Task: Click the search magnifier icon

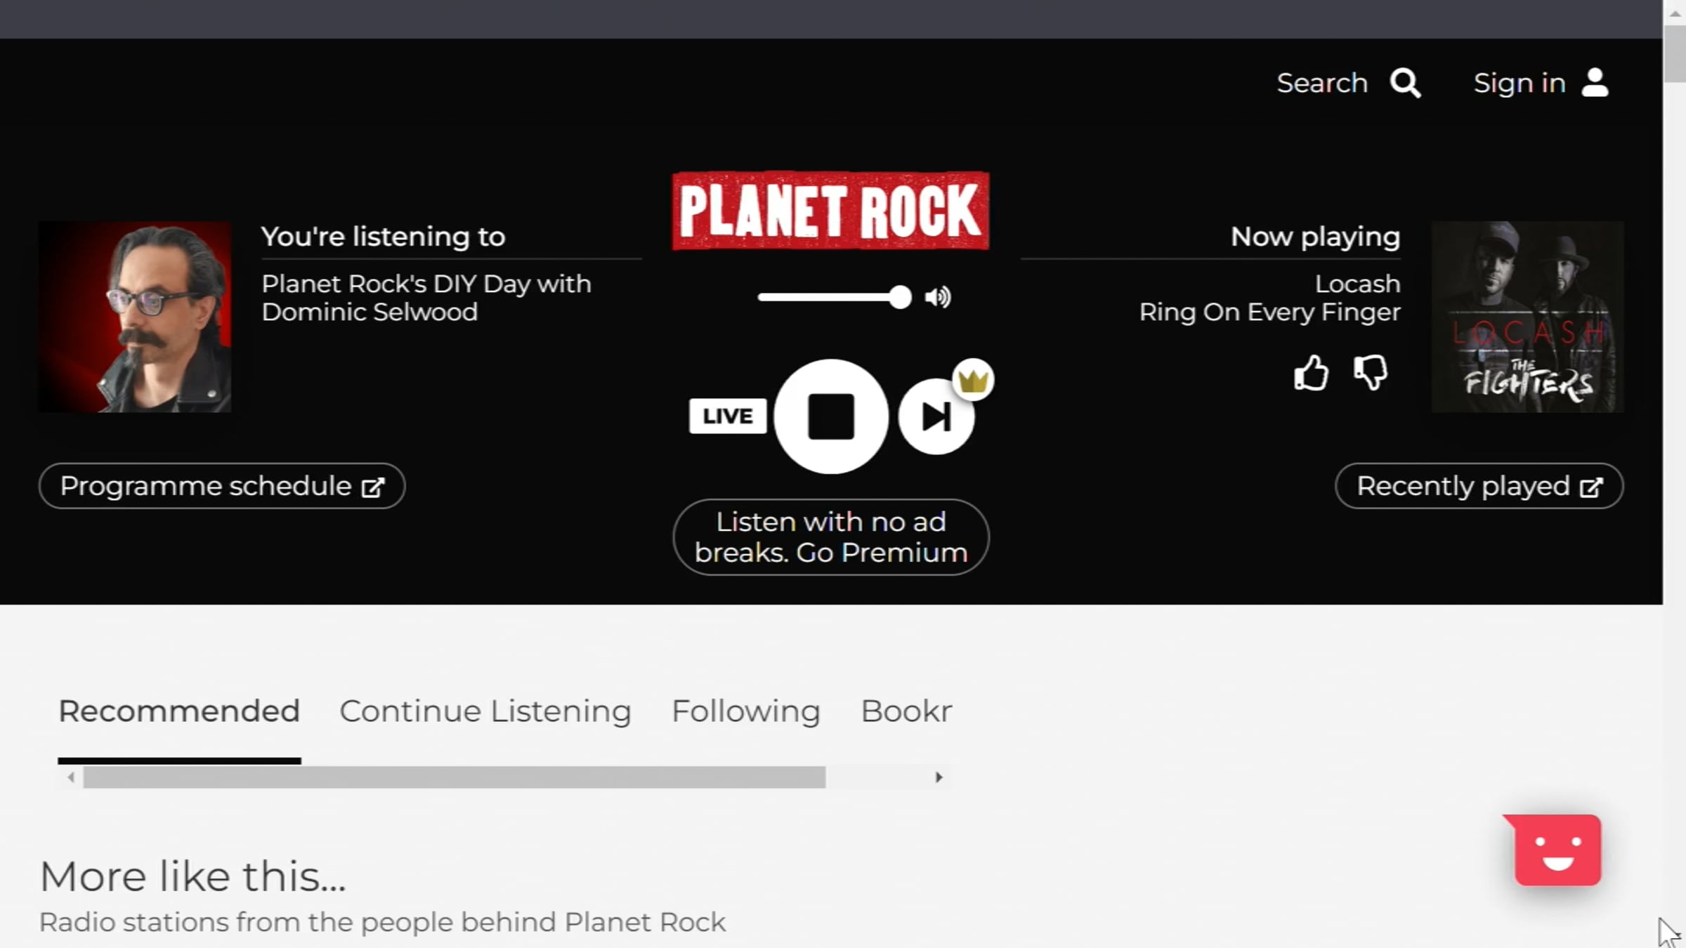Action: pyautogui.click(x=1405, y=83)
